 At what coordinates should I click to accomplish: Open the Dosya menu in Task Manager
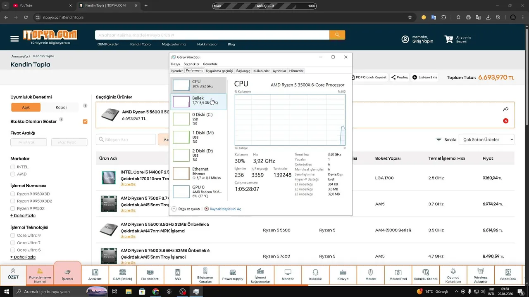(176, 64)
